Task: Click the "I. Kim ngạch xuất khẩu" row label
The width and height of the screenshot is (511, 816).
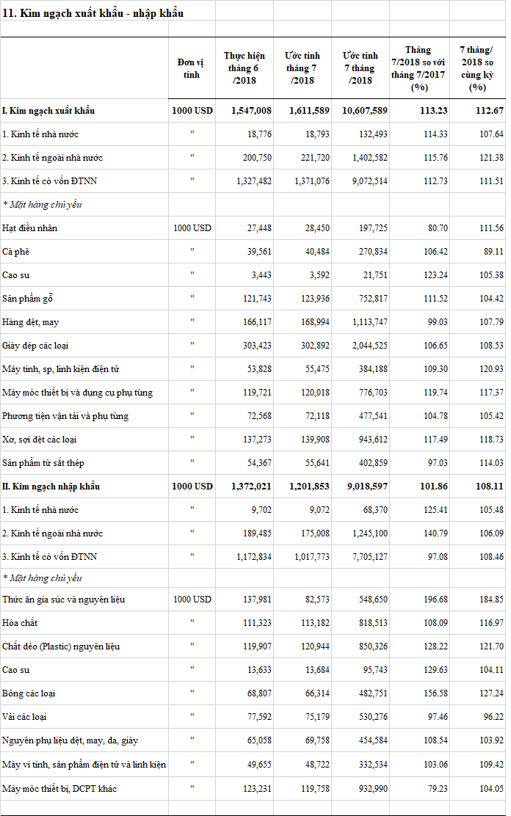Action: tap(48, 111)
